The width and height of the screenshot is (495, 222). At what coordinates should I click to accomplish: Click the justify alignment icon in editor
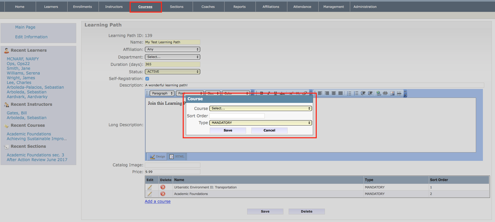click(340, 93)
